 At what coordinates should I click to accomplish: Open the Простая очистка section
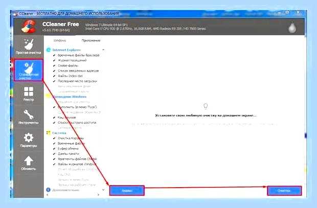(29, 47)
